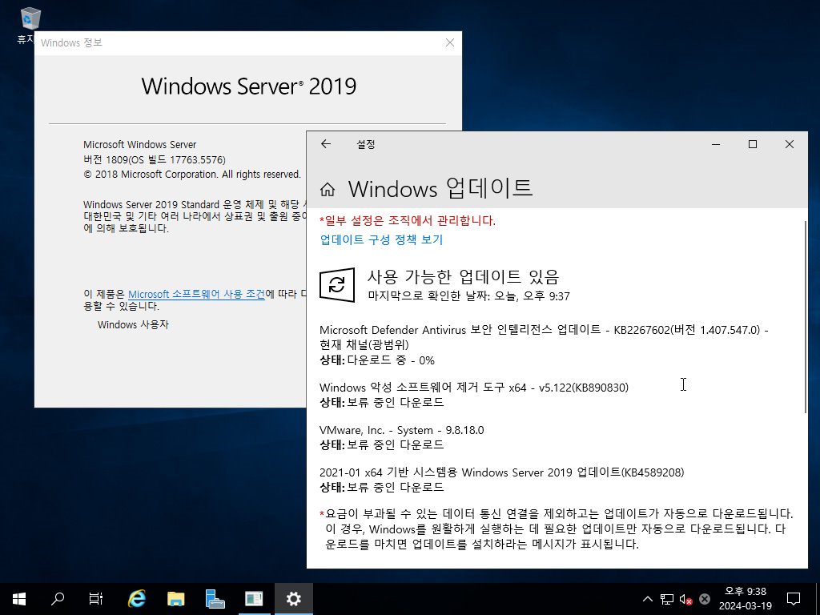This screenshot has height=615, width=820.
Task: Open Task View on taskbar
Action: [x=95, y=599]
